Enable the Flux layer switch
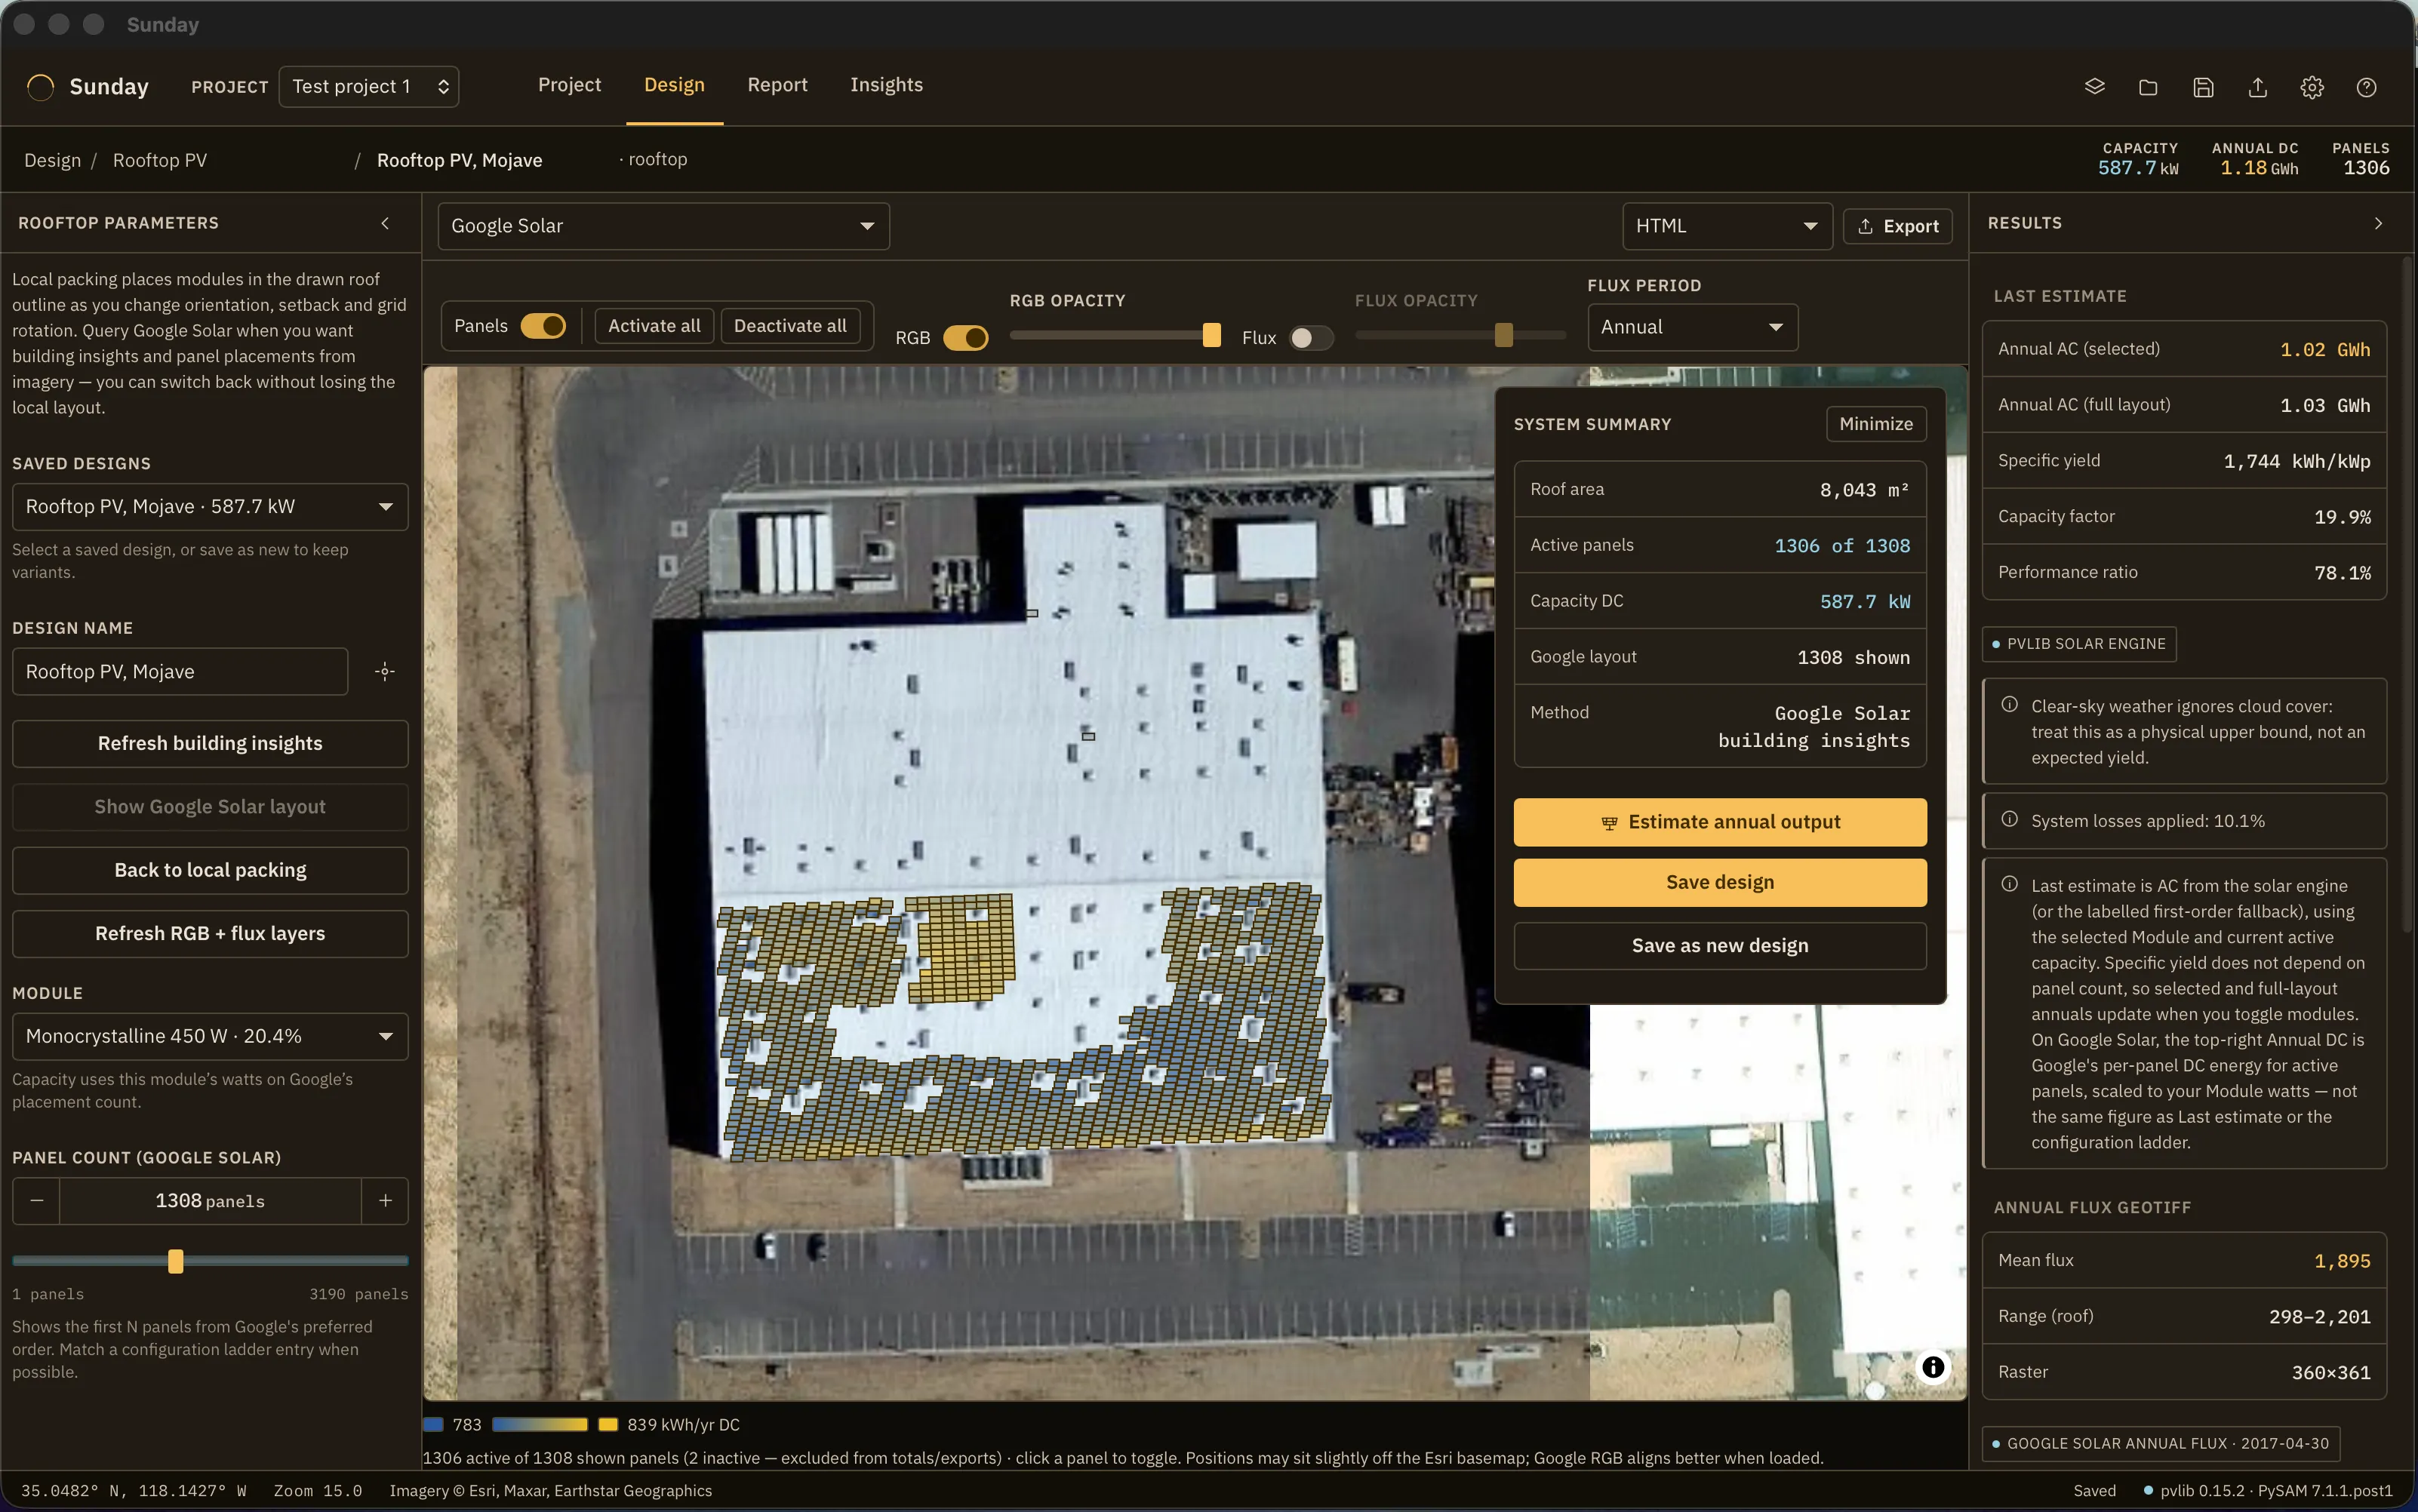 coord(1311,338)
